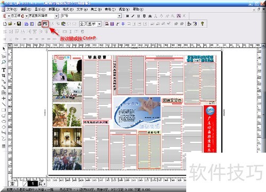The height and width of the screenshot is (192, 266).
Task: Click the Open folder icon
Action: coord(10,24)
